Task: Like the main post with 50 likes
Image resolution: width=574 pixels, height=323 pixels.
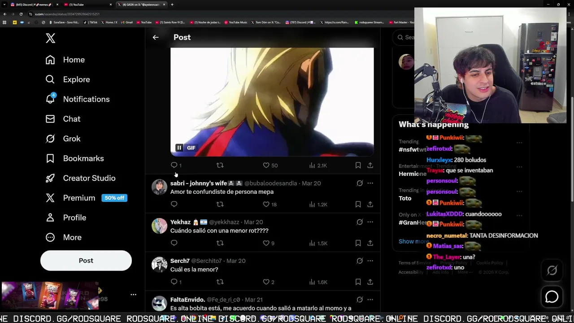Action: click(x=270, y=165)
